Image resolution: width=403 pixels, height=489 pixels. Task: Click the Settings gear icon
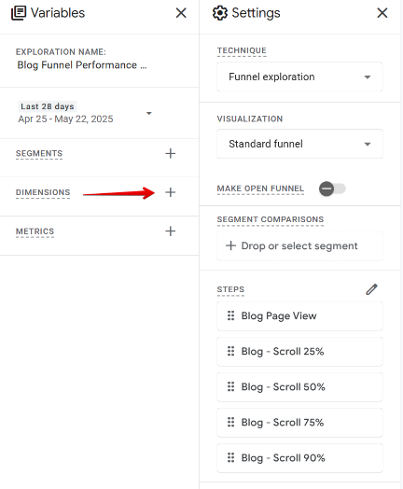pos(220,13)
